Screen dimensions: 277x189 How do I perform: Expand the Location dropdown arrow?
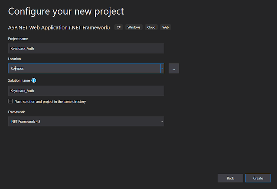click(x=162, y=68)
